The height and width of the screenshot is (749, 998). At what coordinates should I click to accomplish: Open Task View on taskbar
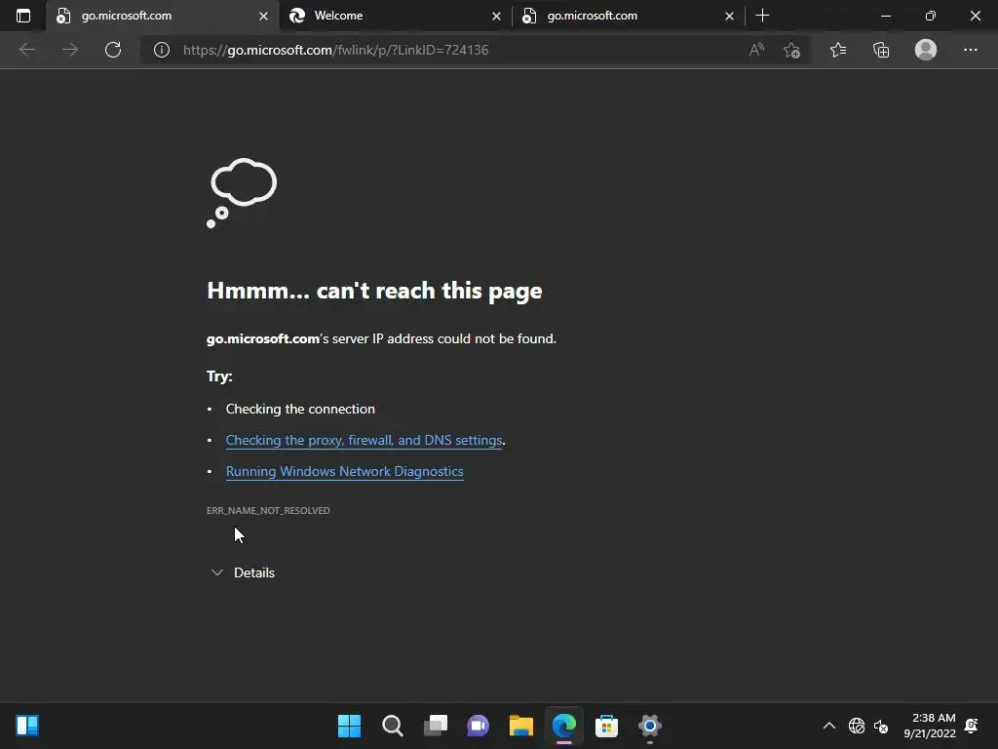click(436, 726)
